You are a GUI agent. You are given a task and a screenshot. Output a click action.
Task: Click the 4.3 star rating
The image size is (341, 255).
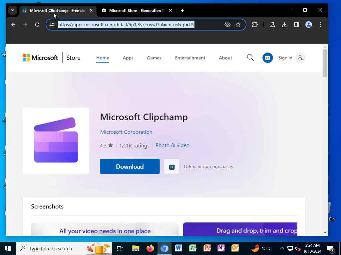(x=106, y=145)
